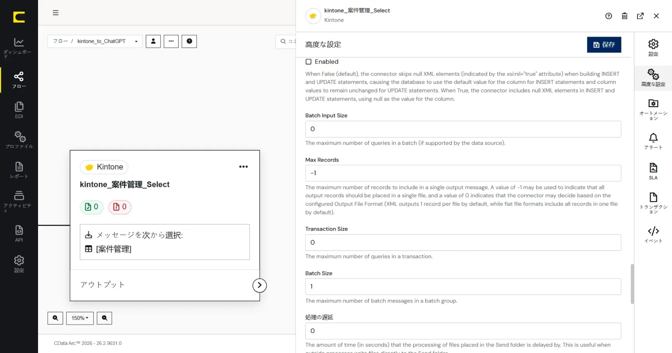The image size is (672, 353).
Task: Open the プロファイル sidebar item
Action: point(19,140)
